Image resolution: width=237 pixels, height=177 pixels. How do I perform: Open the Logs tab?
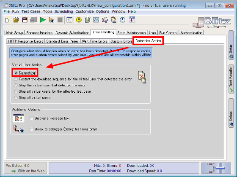[x=152, y=33]
